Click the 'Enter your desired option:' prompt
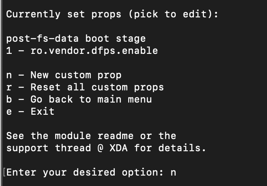This screenshot has height=186, width=267. 85,173
